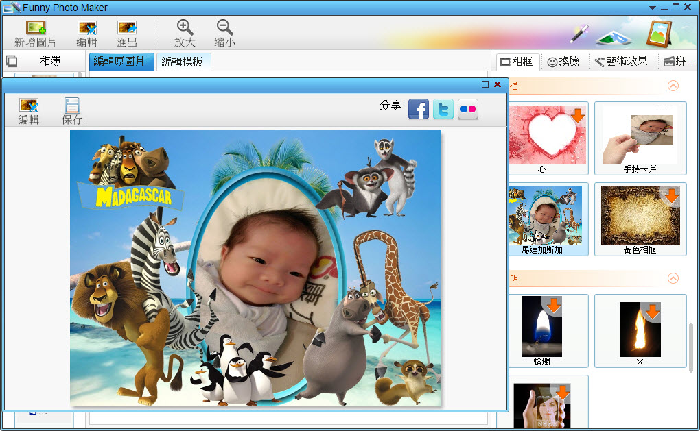This screenshot has width=700, height=431.
Task: Switch to the 編輯模板 tab
Action: tap(183, 62)
